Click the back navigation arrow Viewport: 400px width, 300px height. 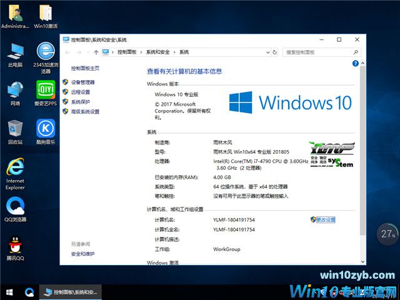[x=67, y=52]
